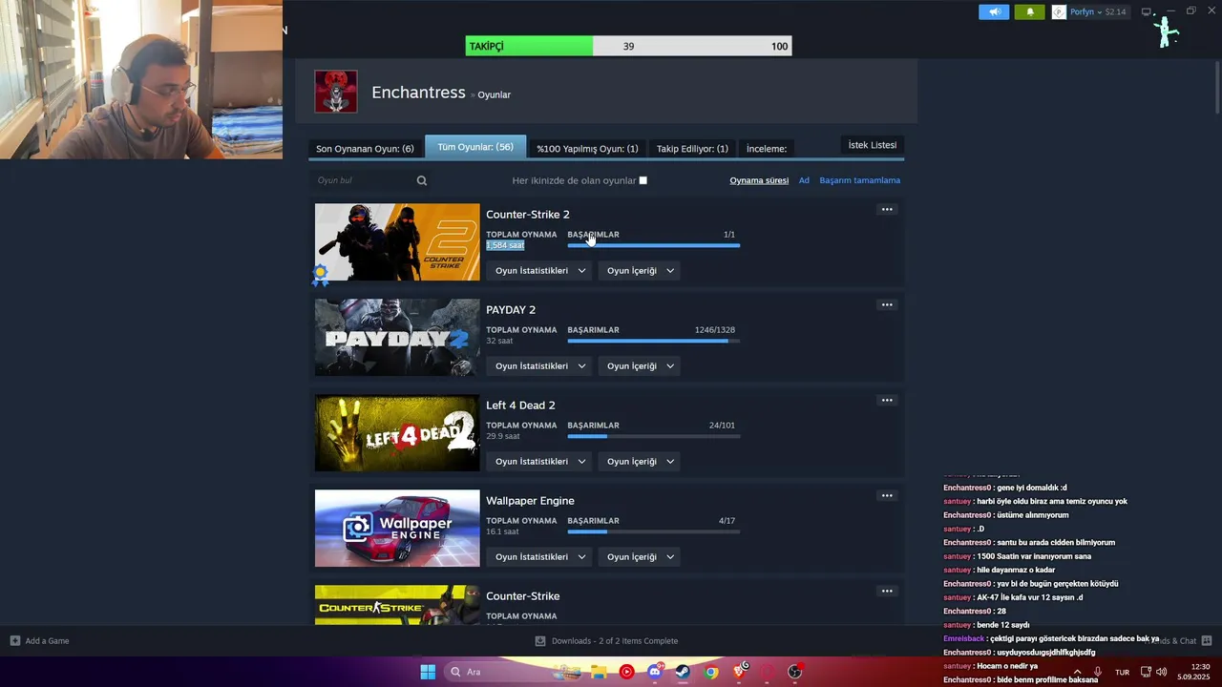Viewport: 1222px width, 687px height.
Task: Expand Wallpaper Engine Oyun İstatistikleri dropdown
Action: pyautogui.click(x=540, y=557)
